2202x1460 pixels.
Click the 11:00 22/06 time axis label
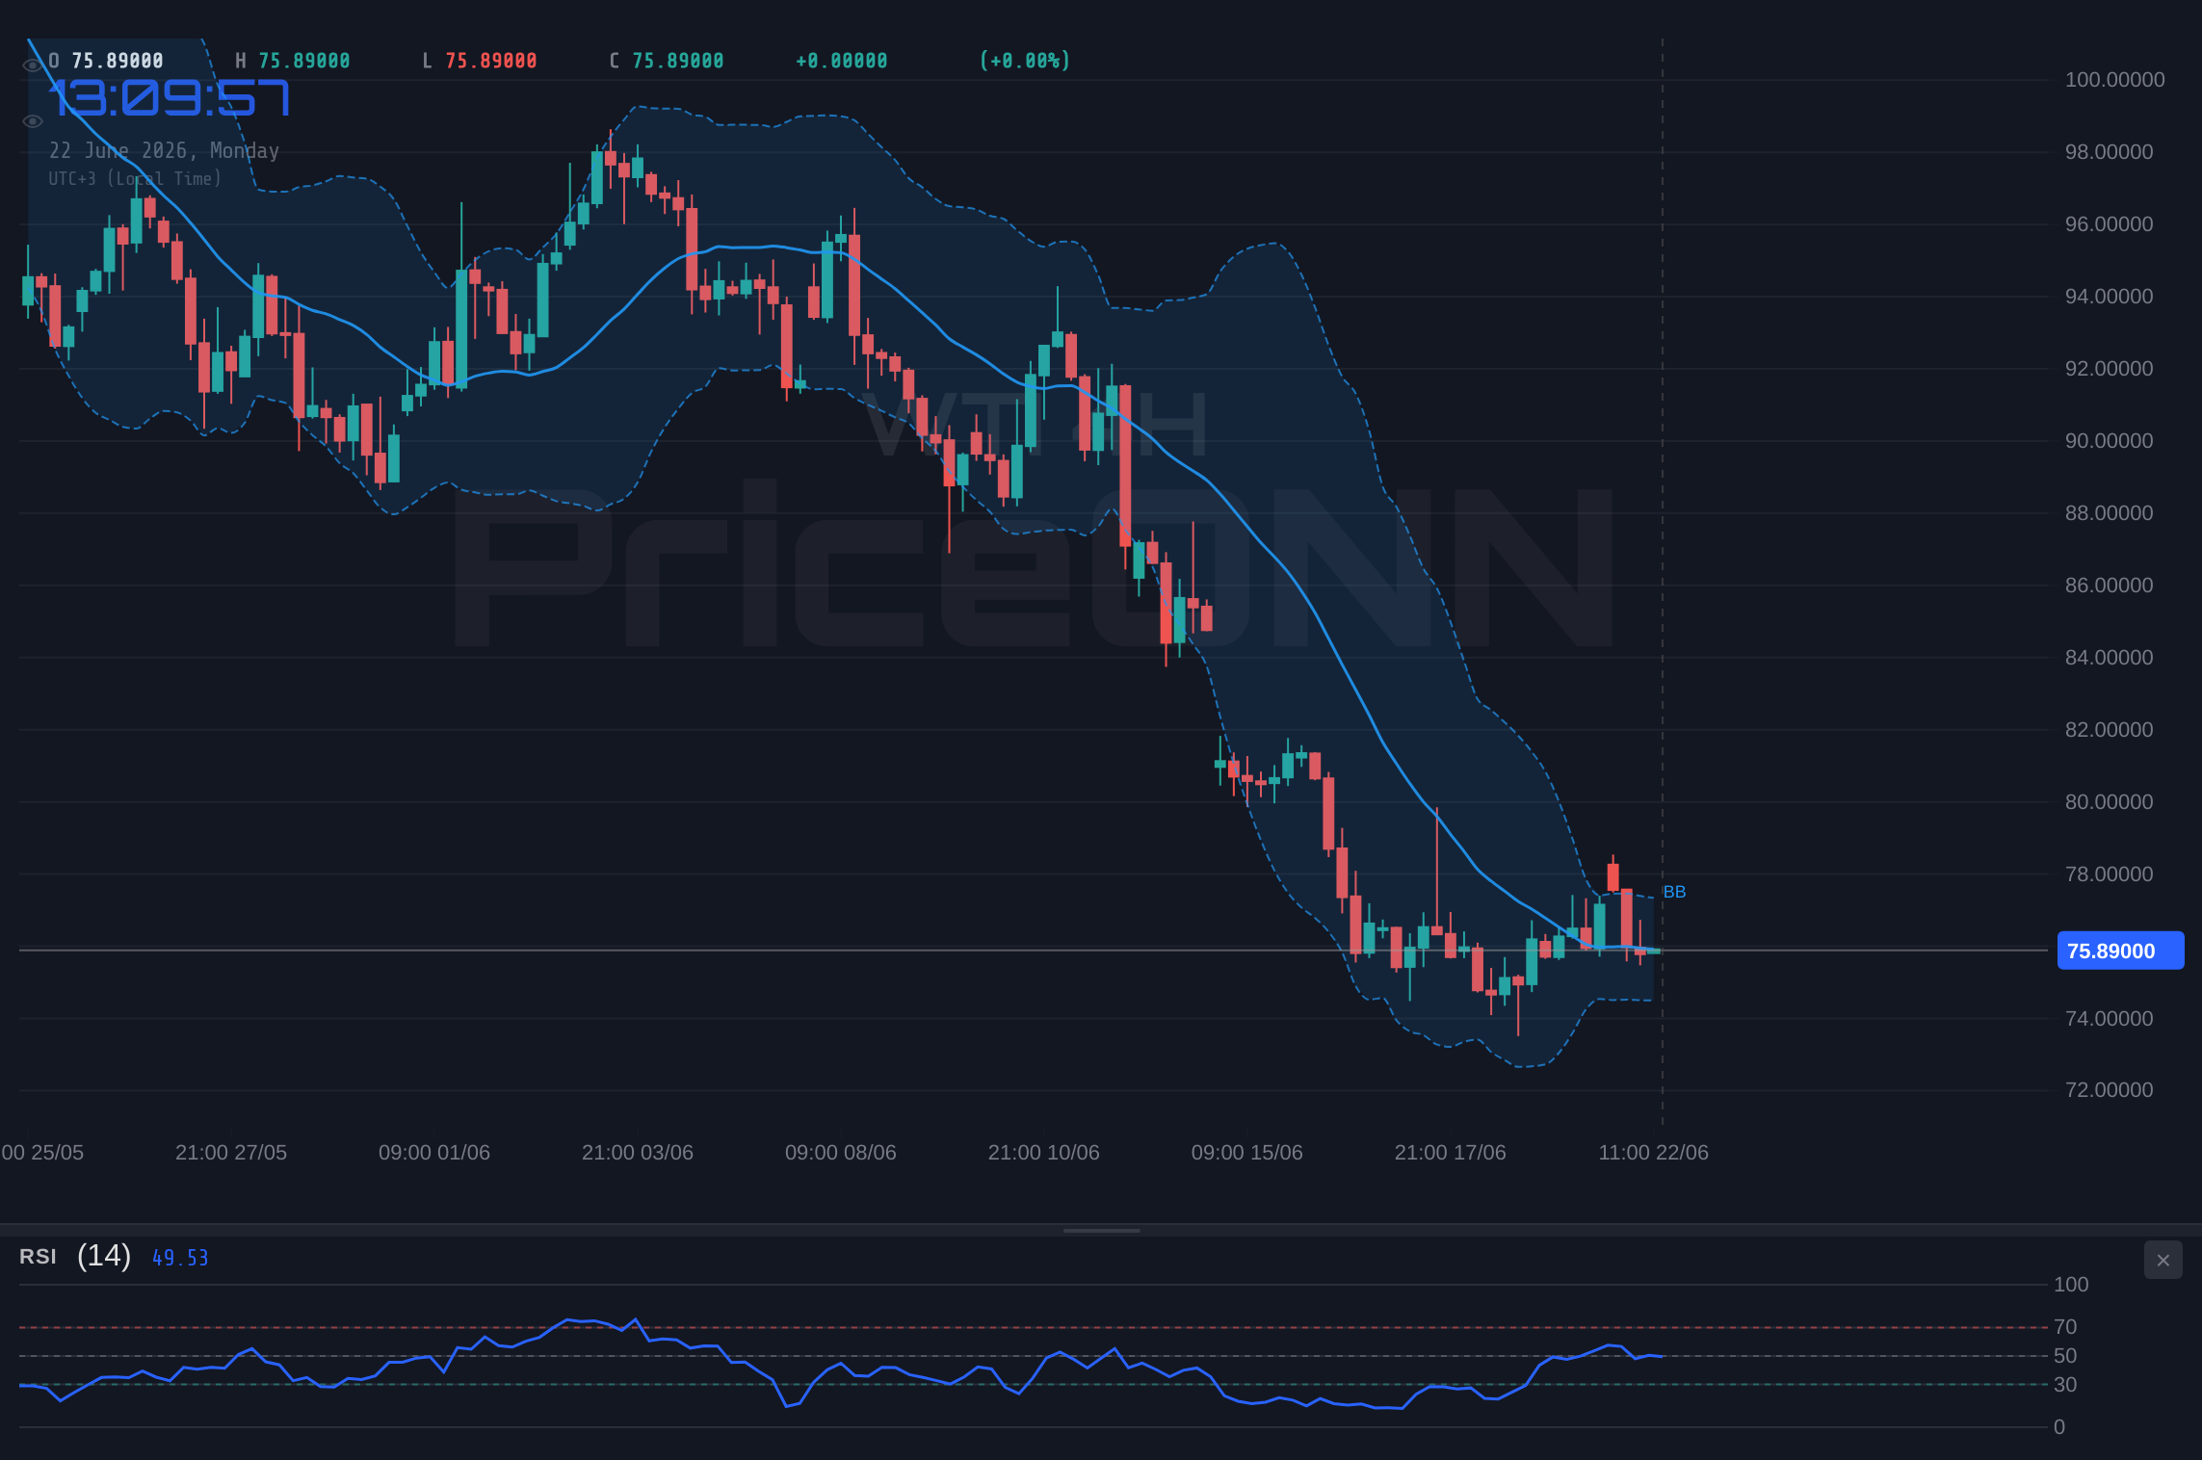click(1654, 1153)
